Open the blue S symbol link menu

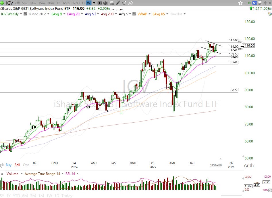pos(255,3)
